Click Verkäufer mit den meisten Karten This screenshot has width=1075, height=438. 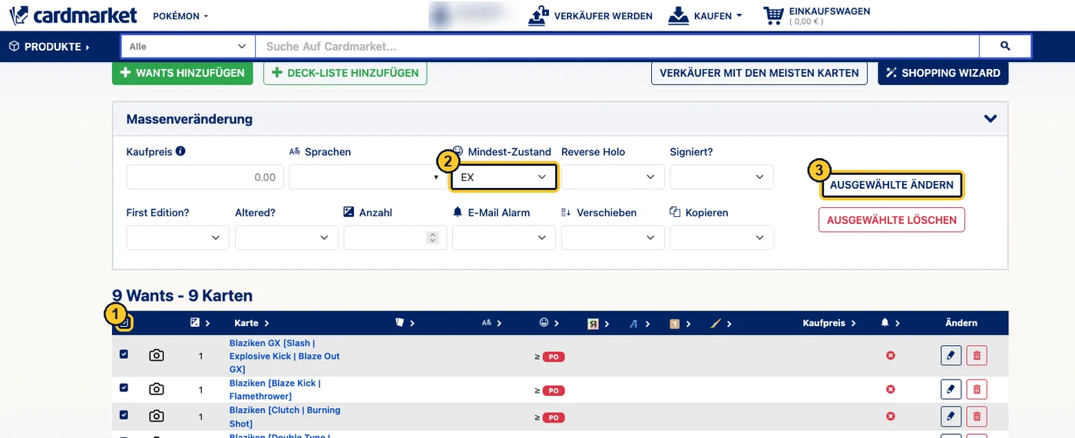point(759,73)
